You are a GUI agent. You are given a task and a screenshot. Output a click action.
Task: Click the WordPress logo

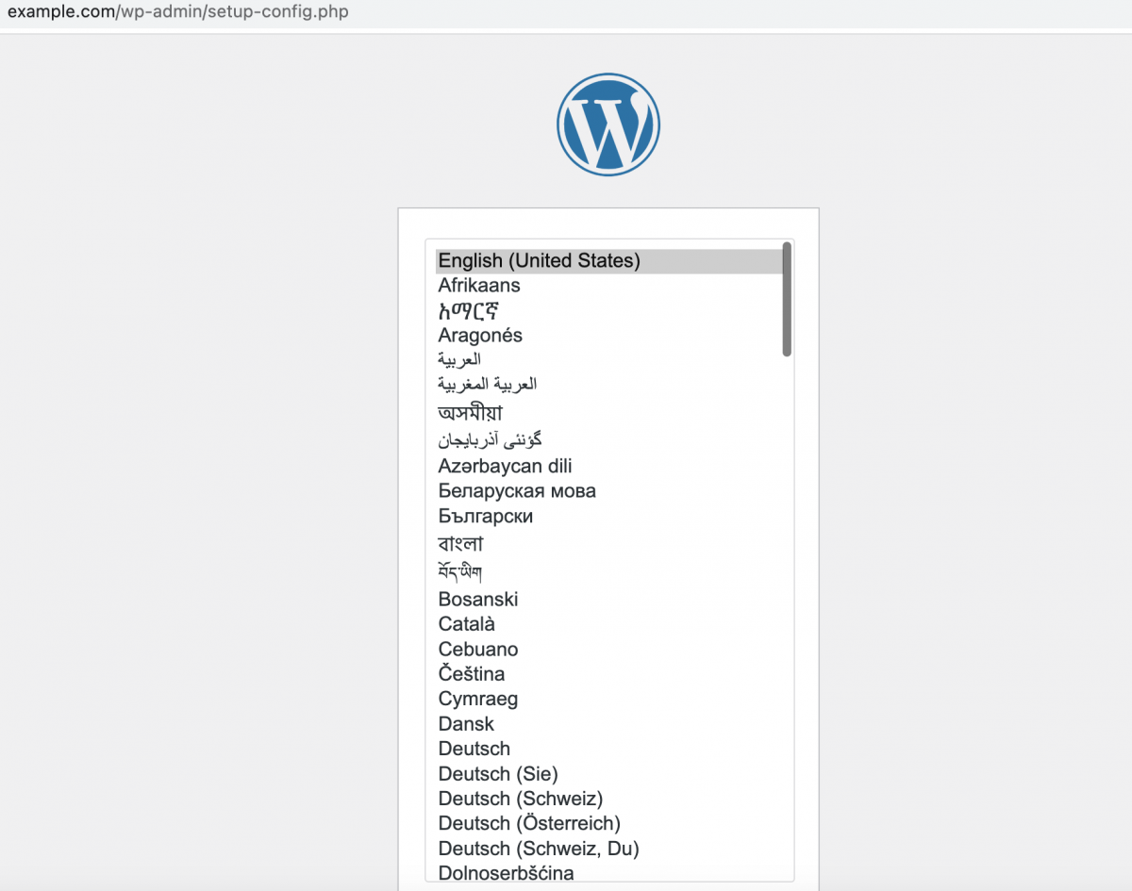pyautogui.click(x=608, y=124)
